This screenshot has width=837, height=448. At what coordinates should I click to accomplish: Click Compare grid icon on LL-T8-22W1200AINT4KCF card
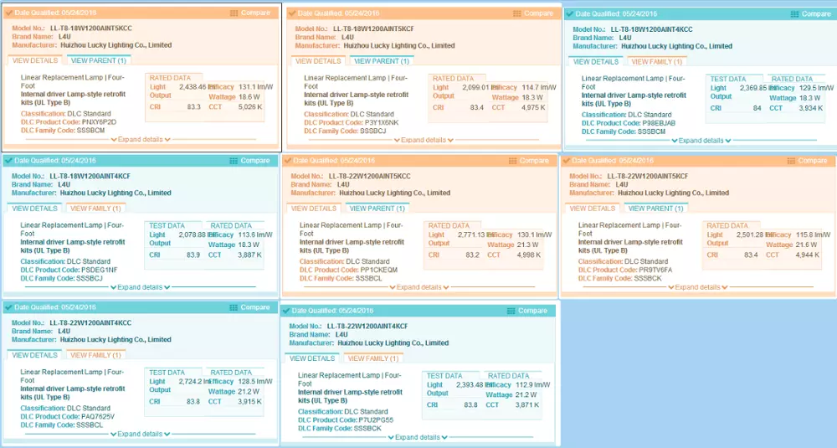[511, 311]
